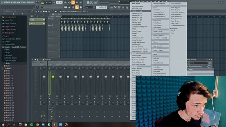Click the transport play button
226x127 pixels.
[46, 2]
